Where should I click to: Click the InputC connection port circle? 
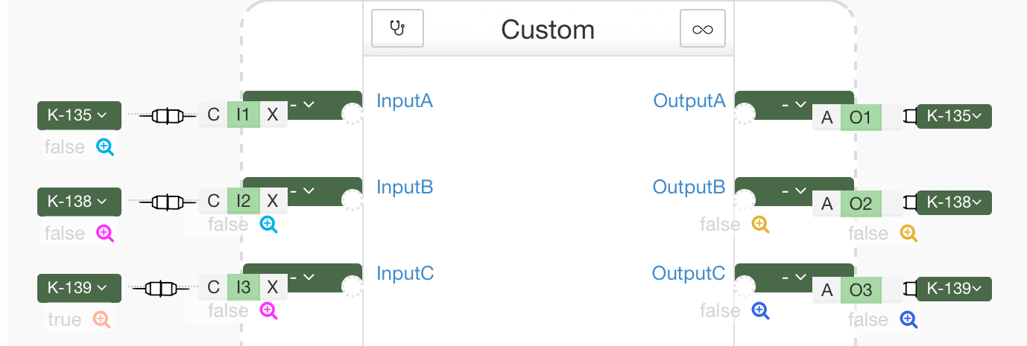352,286
